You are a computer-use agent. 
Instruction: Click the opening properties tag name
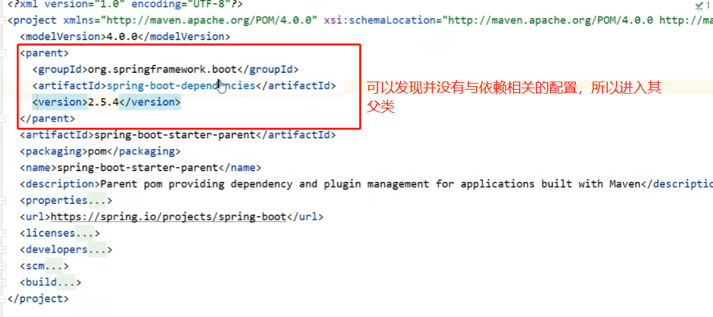tap(56, 201)
